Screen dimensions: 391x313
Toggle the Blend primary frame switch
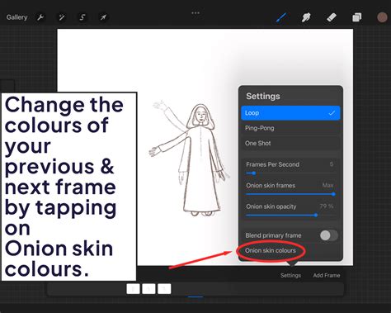coord(329,235)
